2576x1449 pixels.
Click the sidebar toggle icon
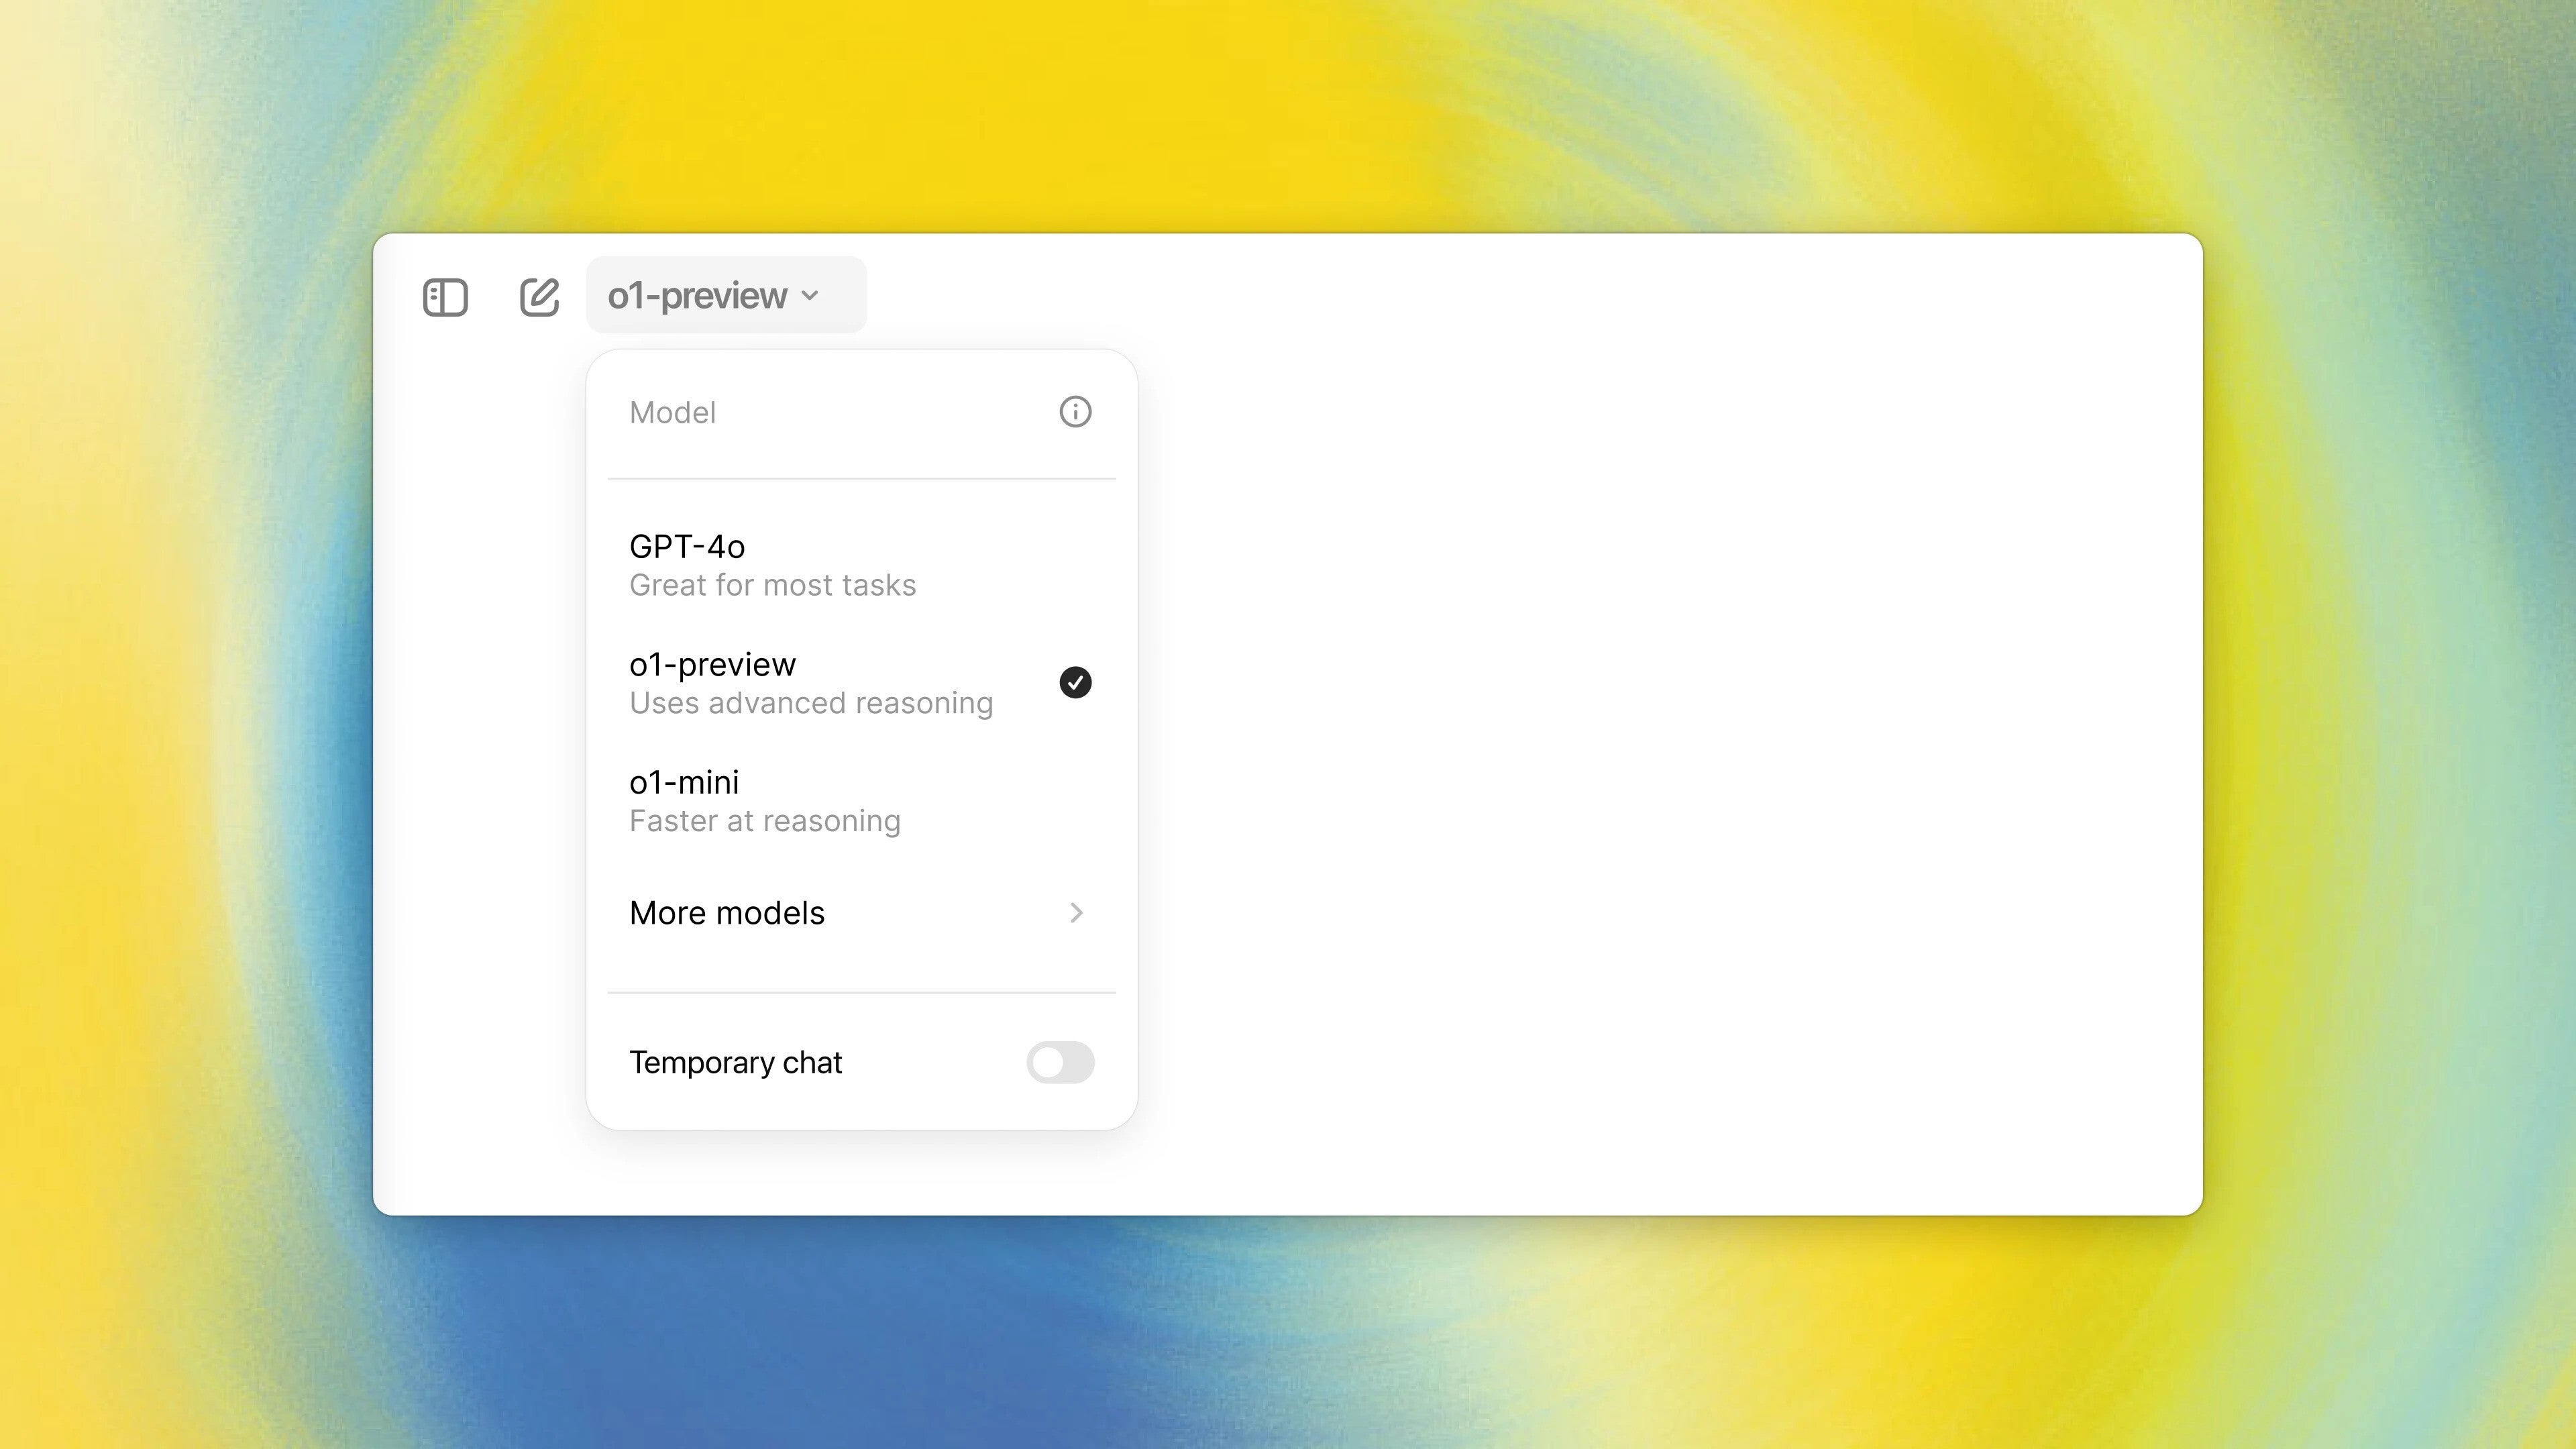[x=444, y=295]
